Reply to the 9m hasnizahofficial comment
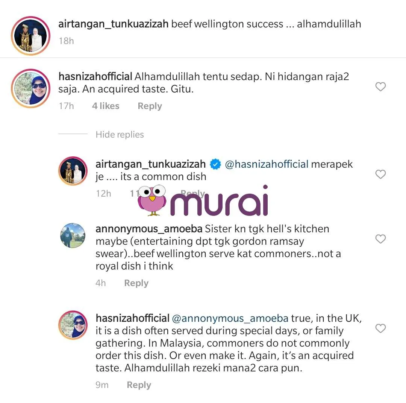The width and height of the screenshot is (406, 403). tap(139, 385)
